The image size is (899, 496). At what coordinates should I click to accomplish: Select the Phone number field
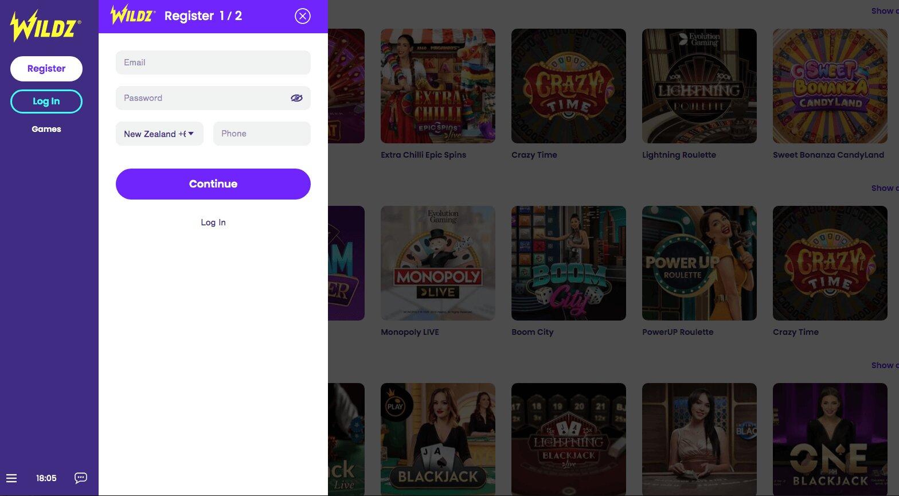click(261, 134)
